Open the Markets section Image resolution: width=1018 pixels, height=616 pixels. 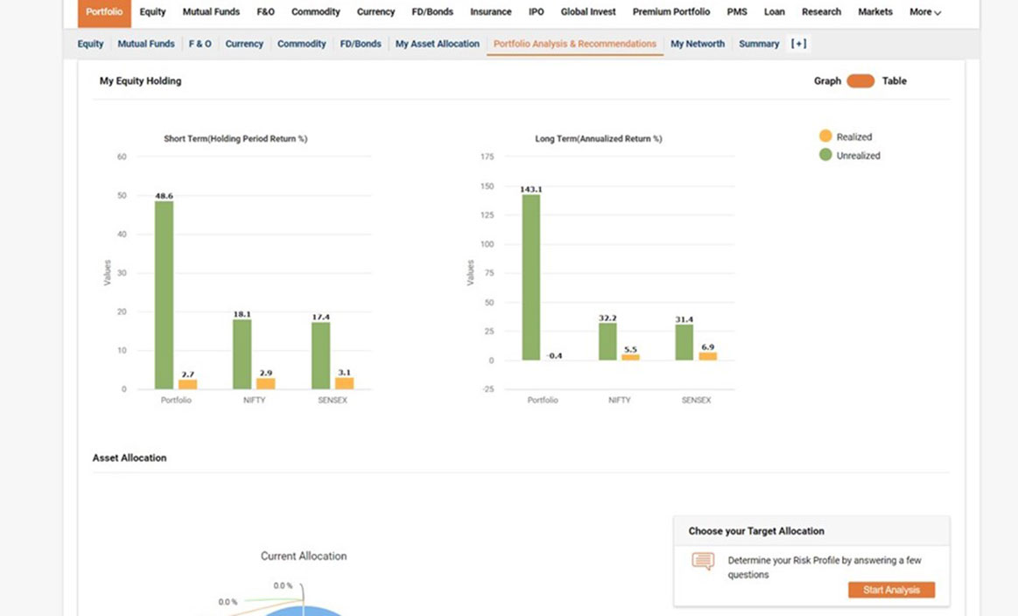pos(875,11)
